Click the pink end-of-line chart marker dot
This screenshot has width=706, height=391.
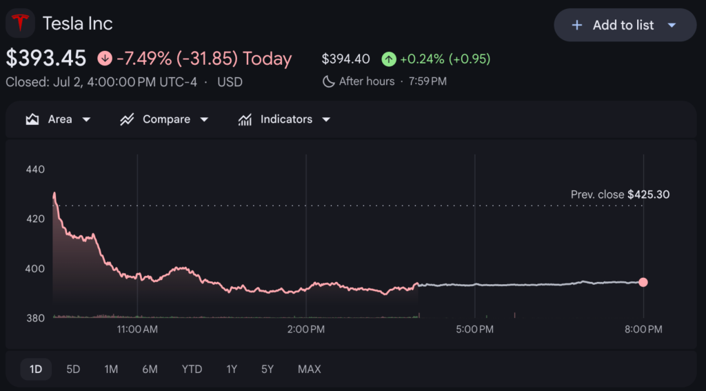643,283
